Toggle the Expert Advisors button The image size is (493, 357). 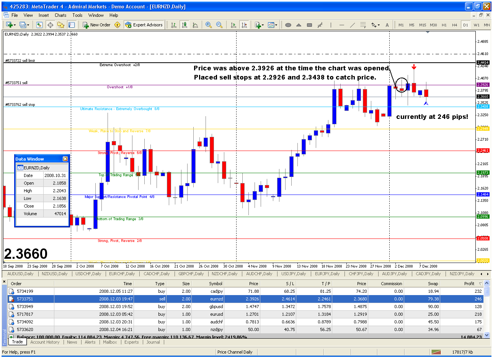144,25
